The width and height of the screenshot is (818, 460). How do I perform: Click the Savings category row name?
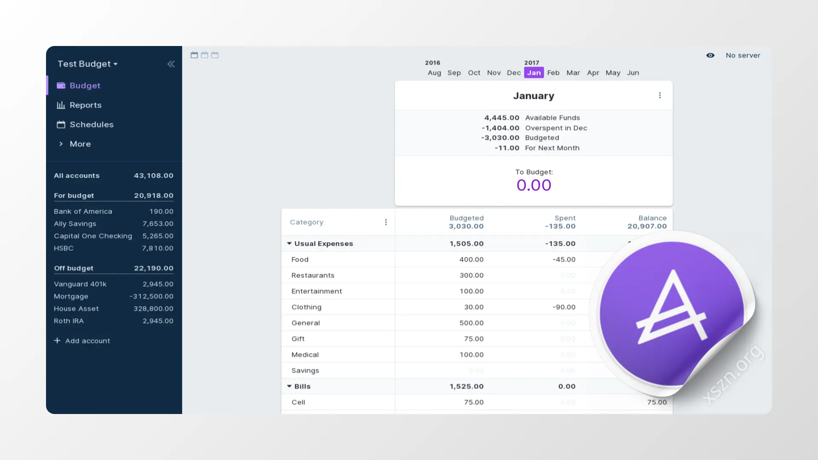tap(305, 371)
